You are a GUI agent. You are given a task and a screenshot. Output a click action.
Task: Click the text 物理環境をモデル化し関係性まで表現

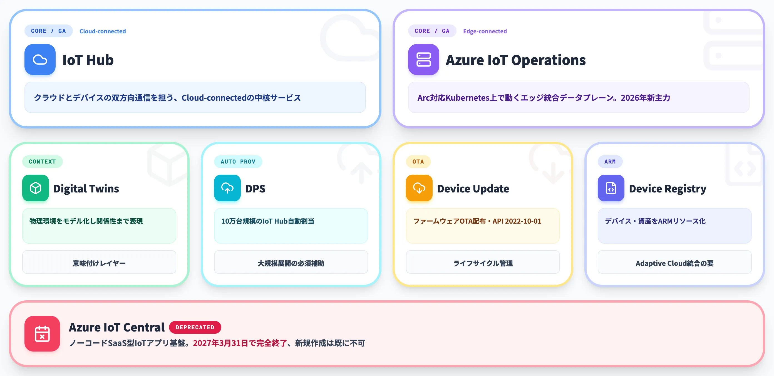click(86, 221)
